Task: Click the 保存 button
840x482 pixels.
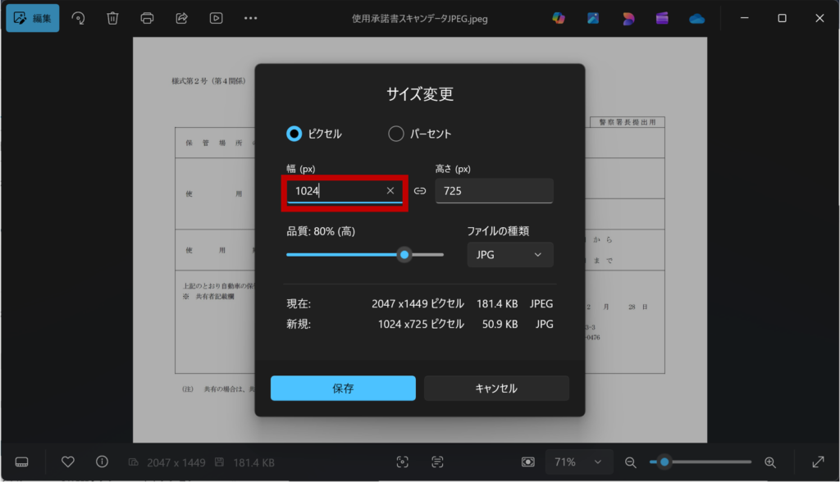Action: (343, 389)
